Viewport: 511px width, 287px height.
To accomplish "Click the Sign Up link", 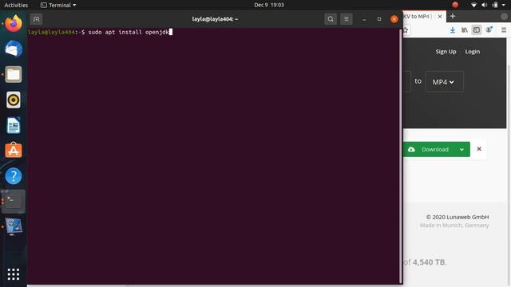I will pyautogui.click(x=446, y=51).
